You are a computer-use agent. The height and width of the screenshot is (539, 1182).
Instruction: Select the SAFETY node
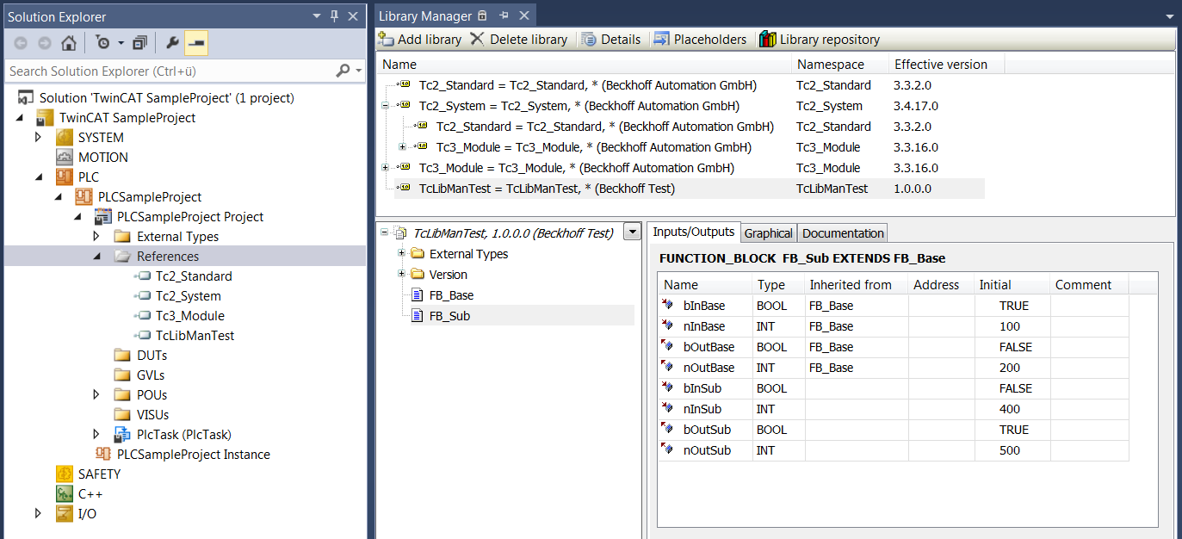click(x=99, y=474)
